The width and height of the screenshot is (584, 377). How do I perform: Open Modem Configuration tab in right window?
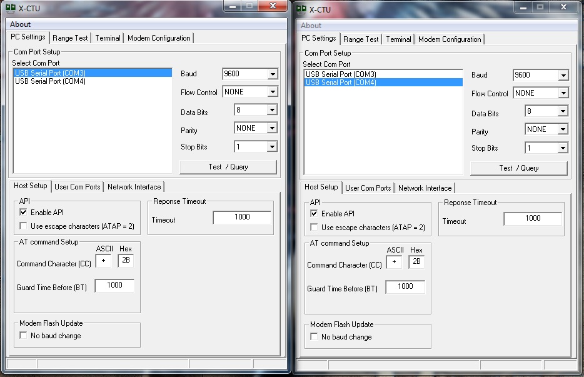pos(450,39)
